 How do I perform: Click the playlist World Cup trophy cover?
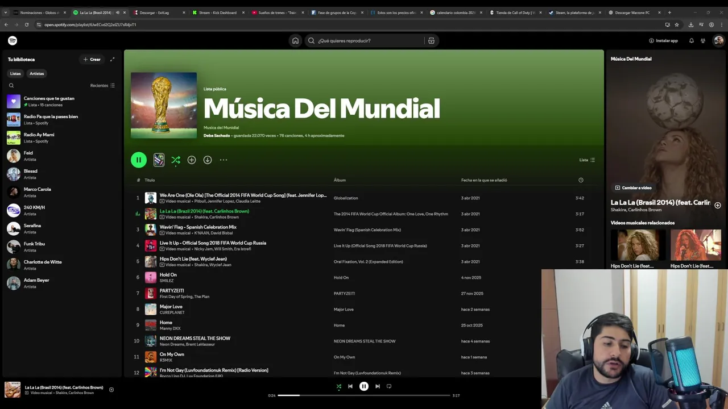(164, 105)
